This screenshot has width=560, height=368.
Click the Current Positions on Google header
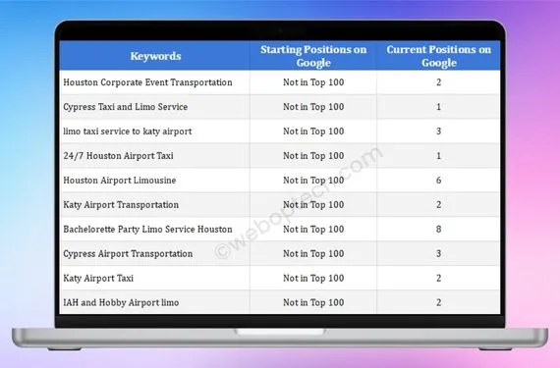(x=438, y=56)
